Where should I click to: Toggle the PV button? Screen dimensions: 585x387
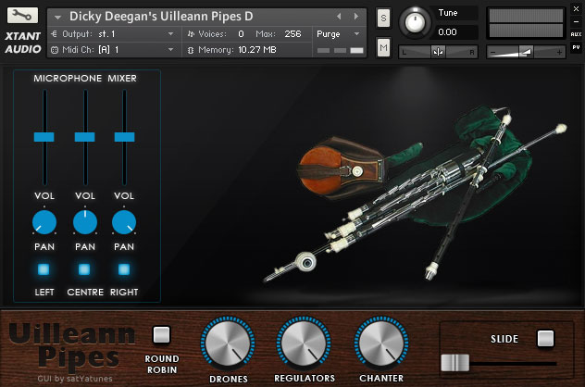click(576, 47)
